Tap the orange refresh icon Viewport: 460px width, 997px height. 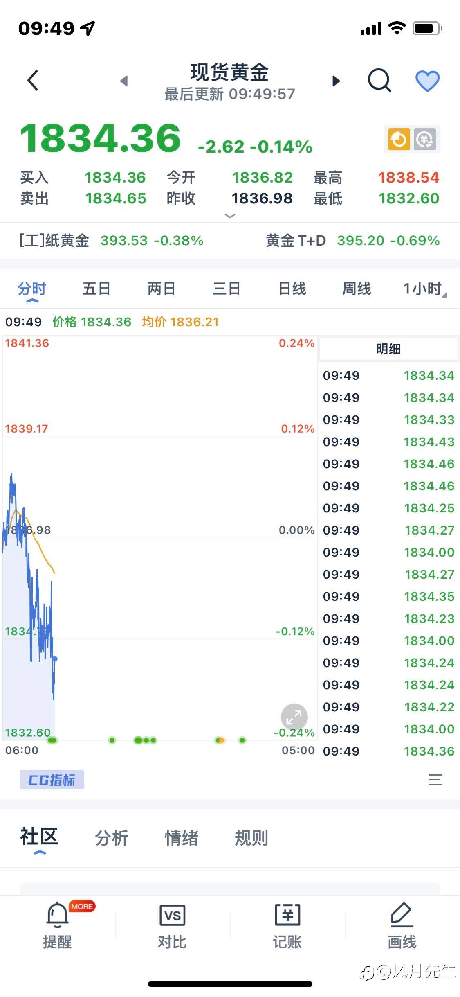398,140
